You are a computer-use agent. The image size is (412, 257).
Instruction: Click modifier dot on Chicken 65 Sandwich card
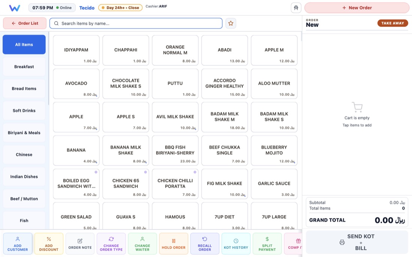coord(145,172)
